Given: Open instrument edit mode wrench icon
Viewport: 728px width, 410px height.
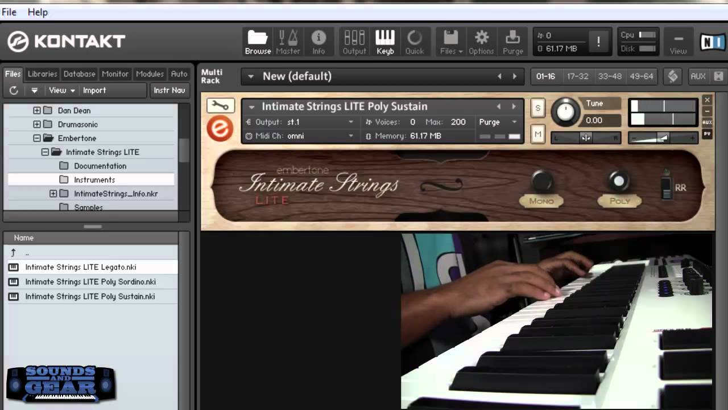Looking at the screenshot, I should (x=220, y=105).
